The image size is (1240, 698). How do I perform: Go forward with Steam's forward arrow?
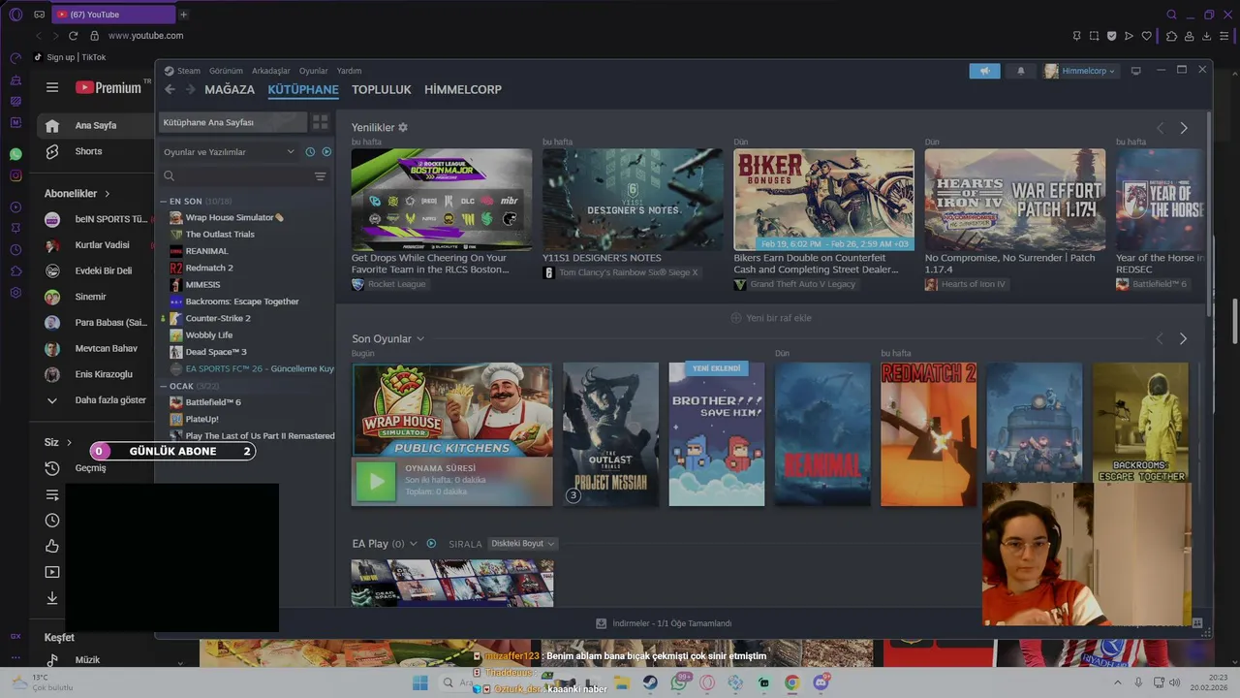[x=190, y=89]
